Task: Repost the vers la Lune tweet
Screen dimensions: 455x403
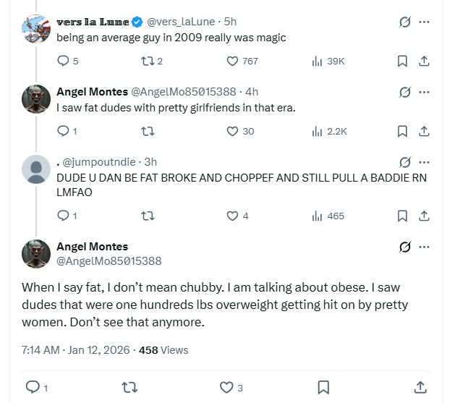Action: [x=147, y=61]
